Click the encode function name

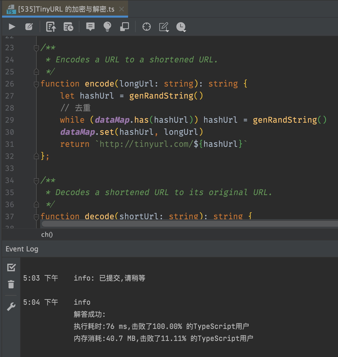pos(99,84)
